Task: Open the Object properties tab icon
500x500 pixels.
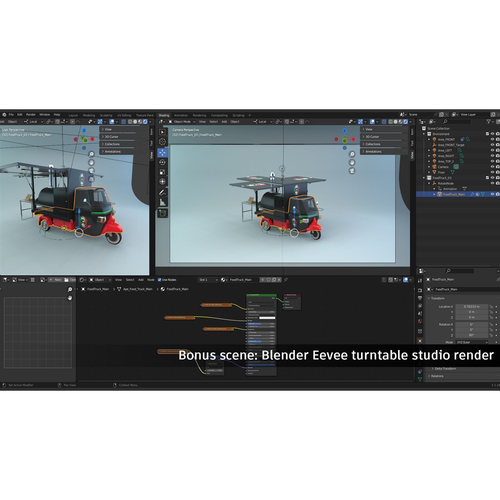Action: 420,341
